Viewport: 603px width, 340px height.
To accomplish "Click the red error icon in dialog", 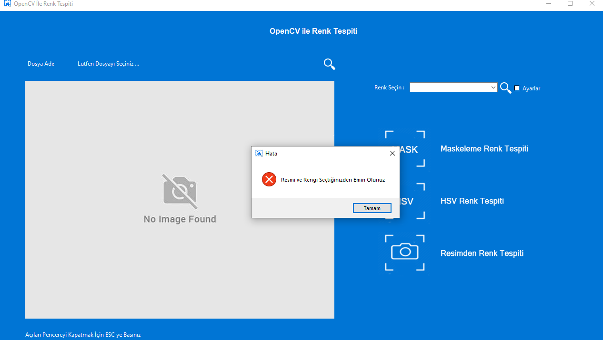I will tap(269, 179).
